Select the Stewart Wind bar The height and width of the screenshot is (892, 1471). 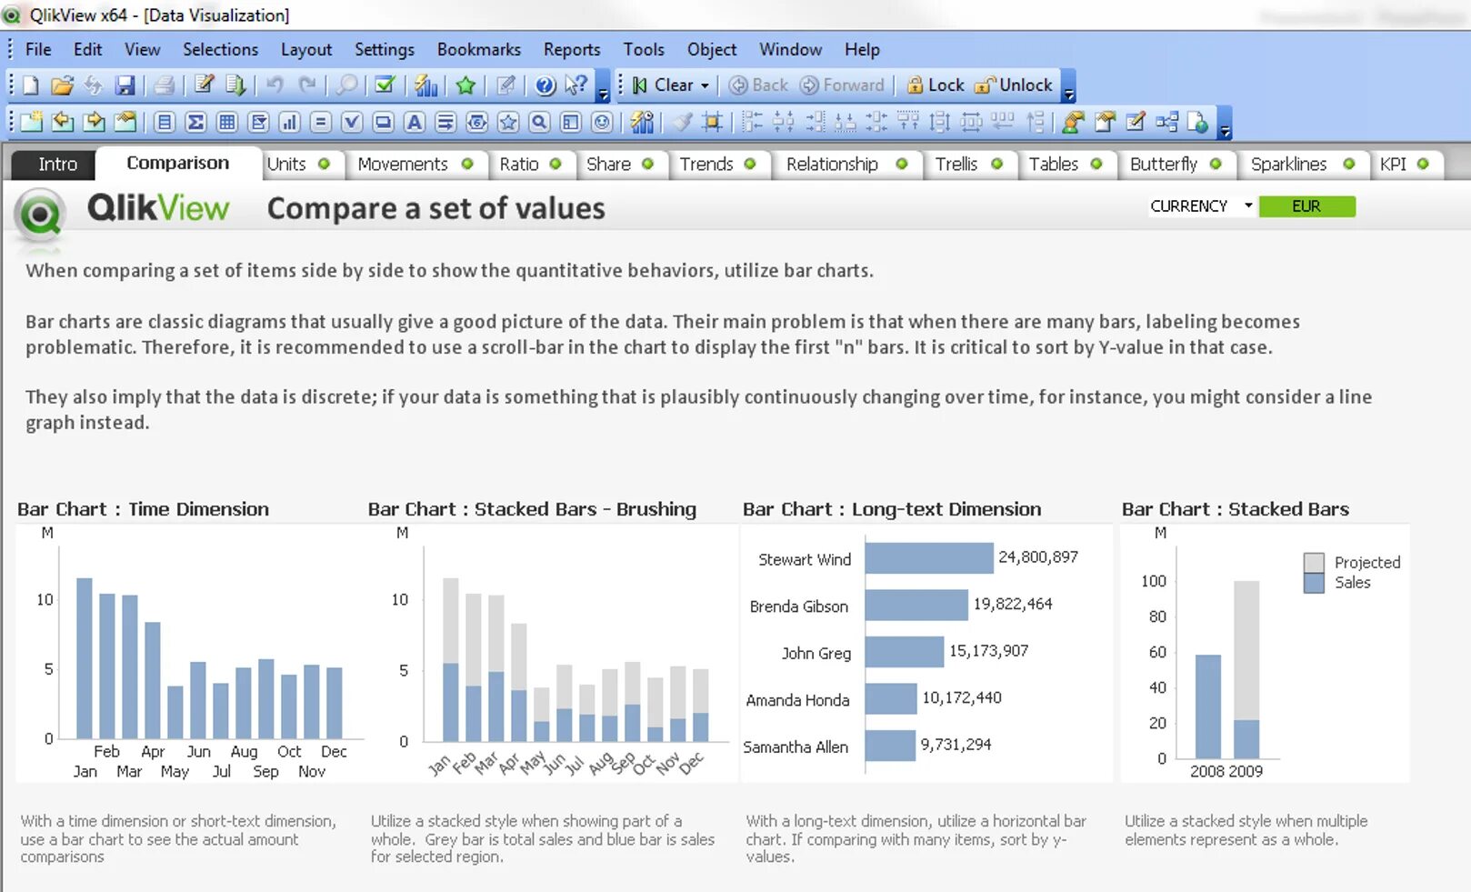pyautogui.click(x=929, y=558)
